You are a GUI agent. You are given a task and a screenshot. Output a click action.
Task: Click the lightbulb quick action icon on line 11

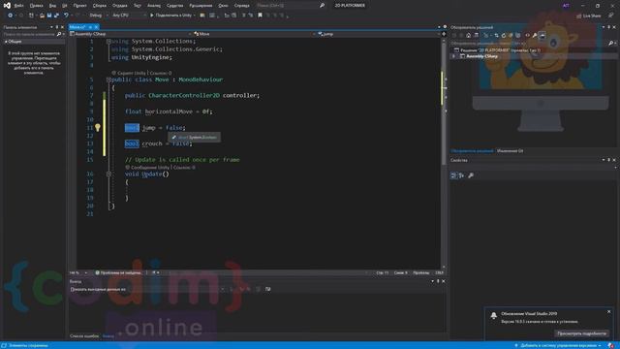pyautogui.click(x=97, y=127)
